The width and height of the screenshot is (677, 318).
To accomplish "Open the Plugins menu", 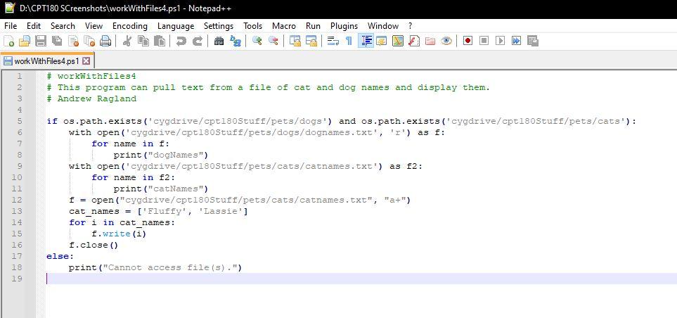I will coord(344,26).
